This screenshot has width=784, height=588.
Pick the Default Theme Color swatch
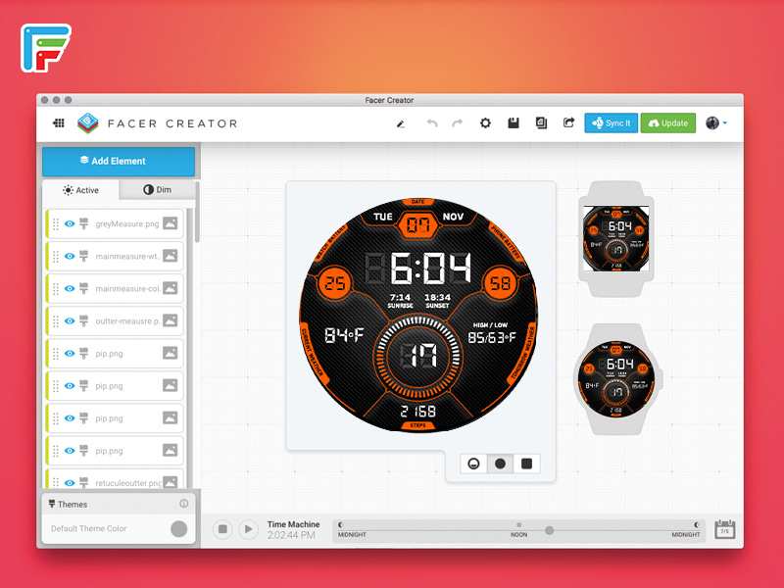tap(178, 528)
